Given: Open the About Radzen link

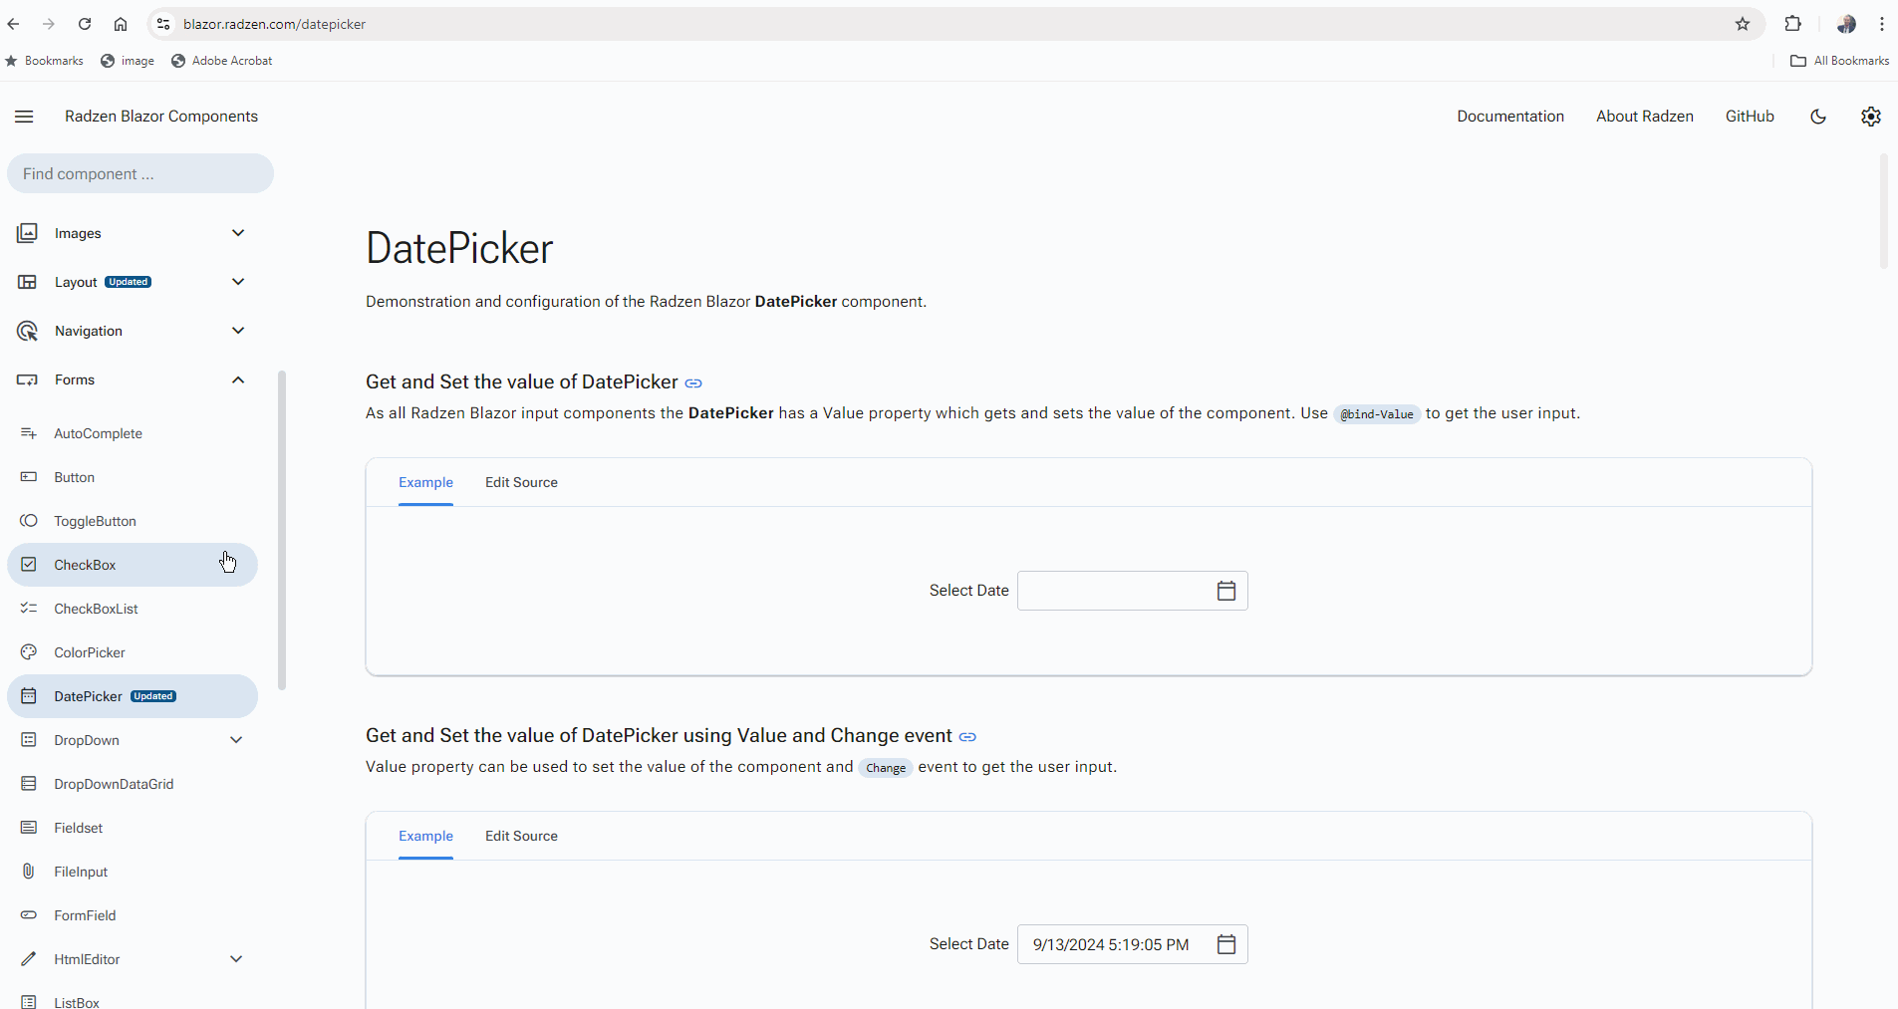Looking at the screenshot, I should 1645,117.
